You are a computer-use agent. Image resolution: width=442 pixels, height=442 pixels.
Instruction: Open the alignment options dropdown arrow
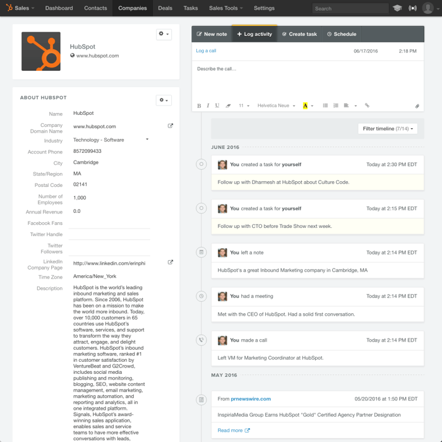tap(355, 106)
